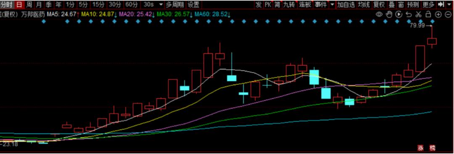Toggle the eye visibility icon
This screenshot has width=454, height=154.
tap(379, 14)
